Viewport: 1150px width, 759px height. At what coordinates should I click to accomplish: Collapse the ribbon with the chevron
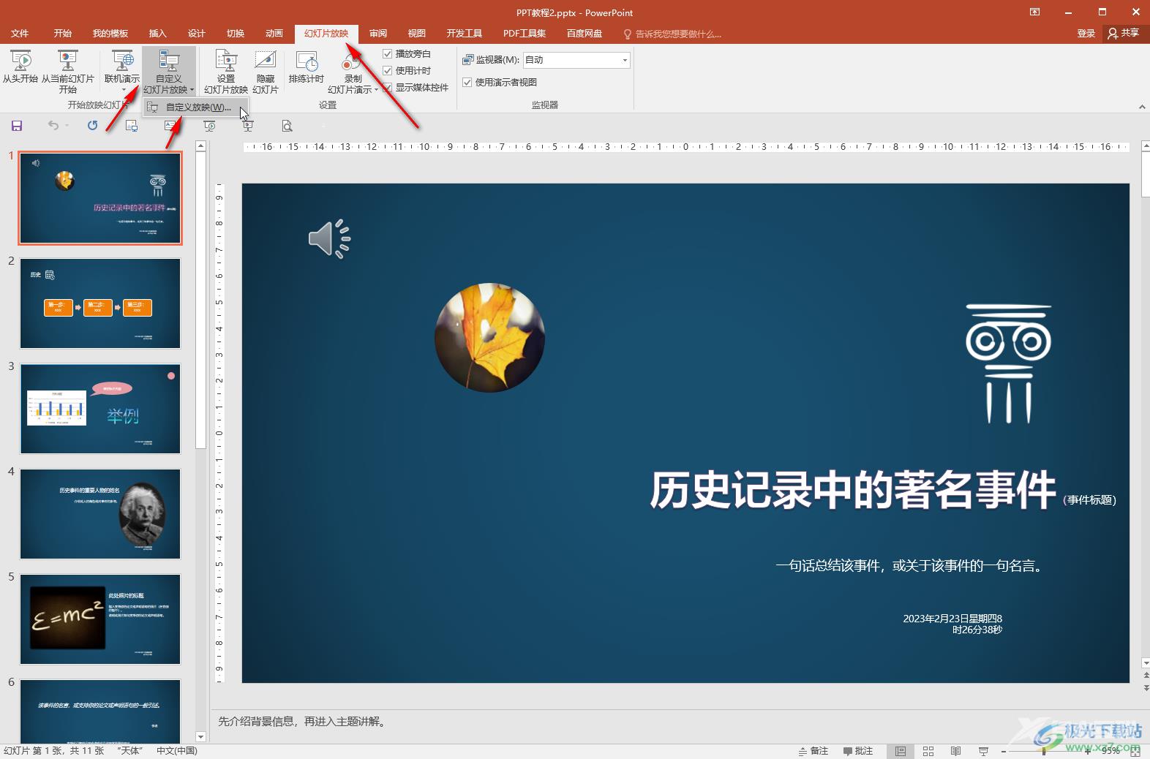tap(1142, 107)
